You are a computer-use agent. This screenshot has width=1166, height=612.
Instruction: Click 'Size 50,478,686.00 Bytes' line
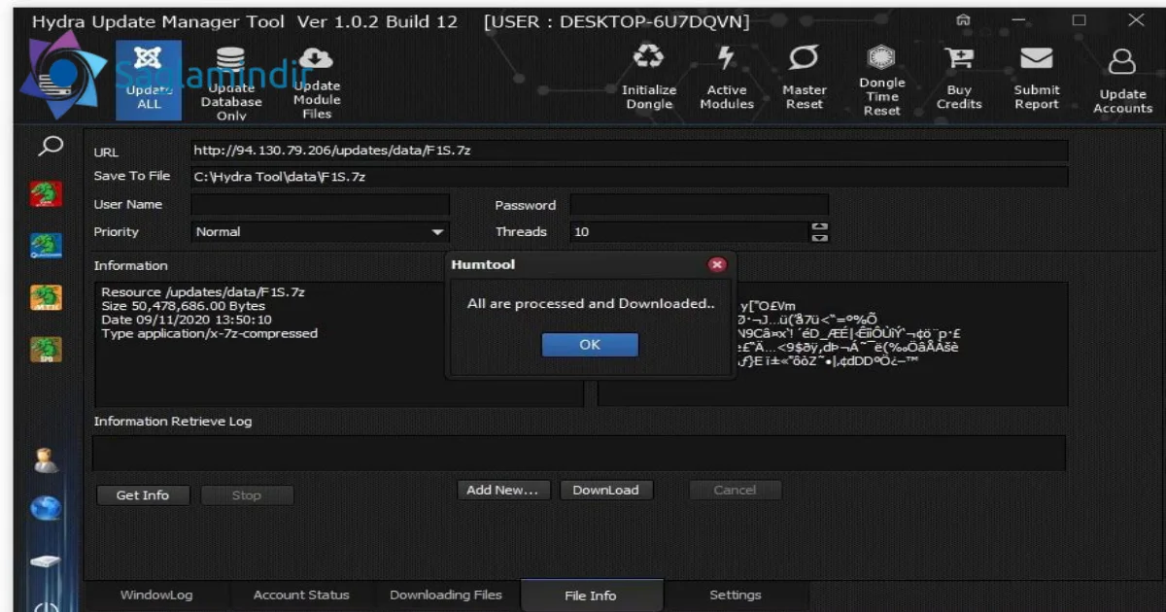184,306
